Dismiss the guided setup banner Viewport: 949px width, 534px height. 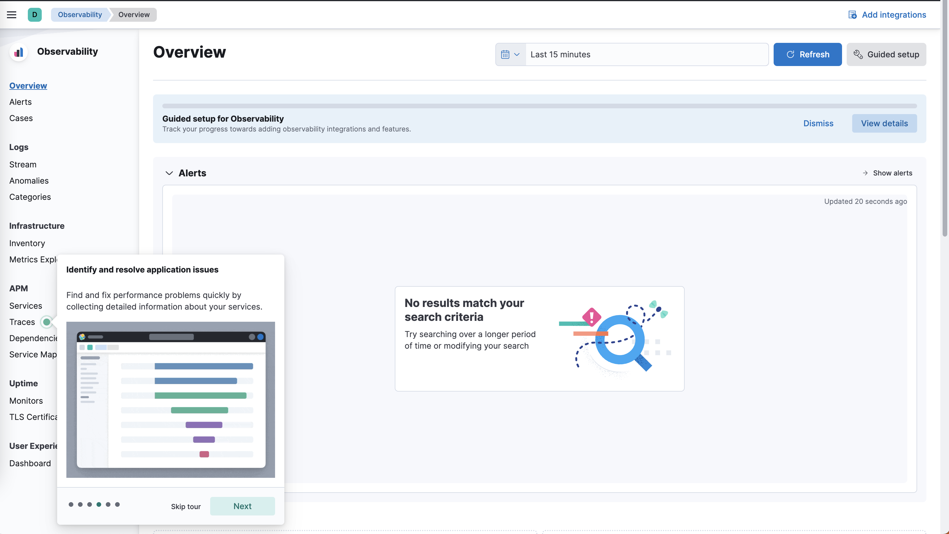point(818,123)
